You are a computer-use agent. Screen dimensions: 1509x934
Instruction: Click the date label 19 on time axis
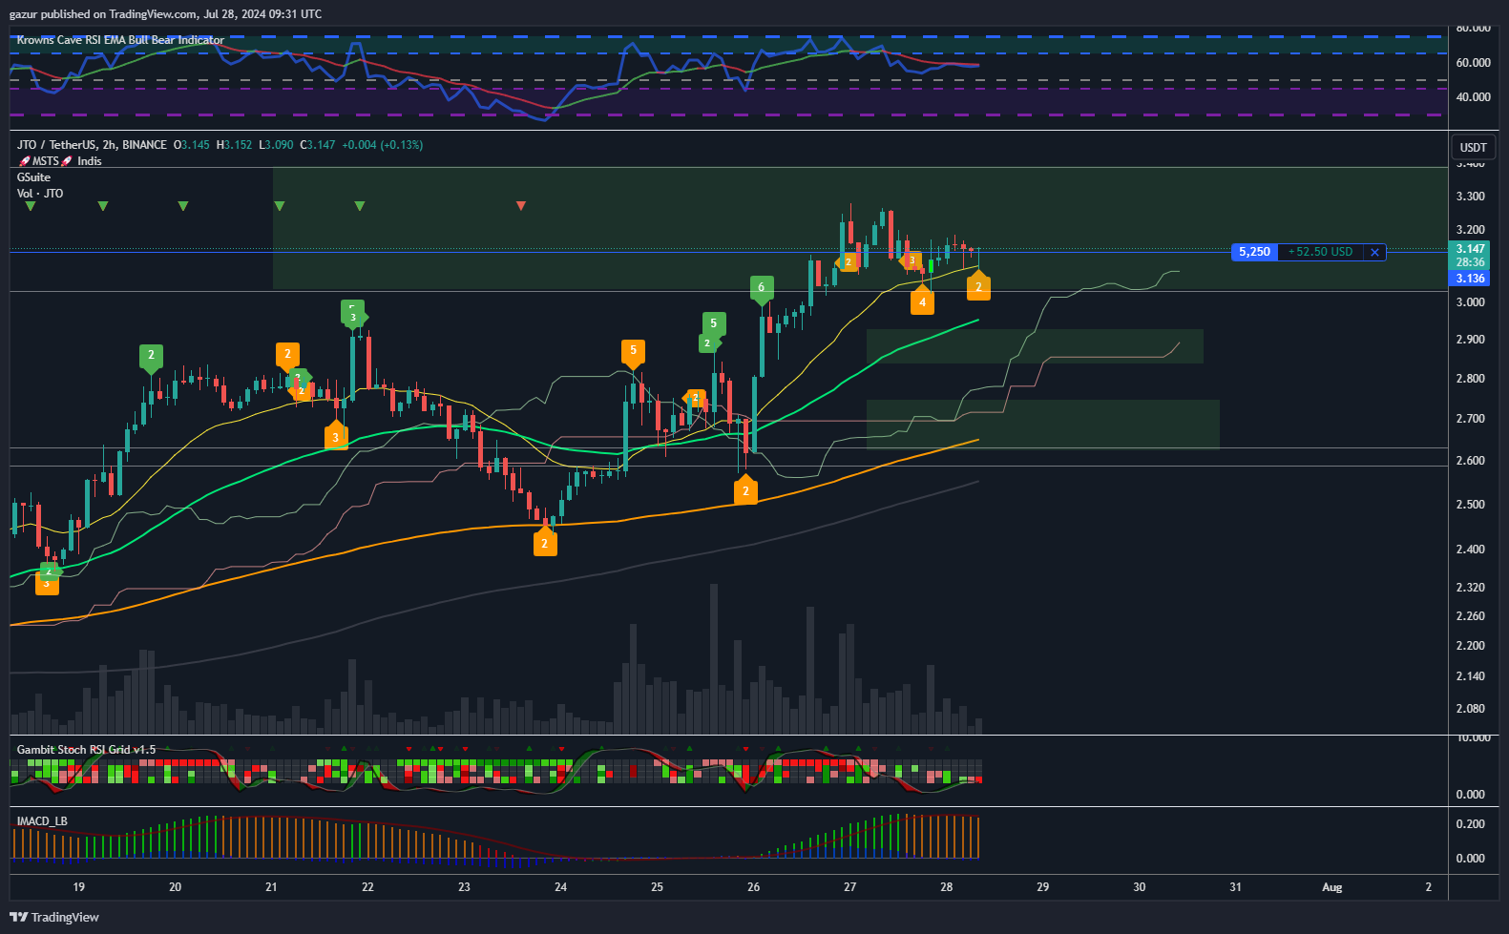point(78,887)
